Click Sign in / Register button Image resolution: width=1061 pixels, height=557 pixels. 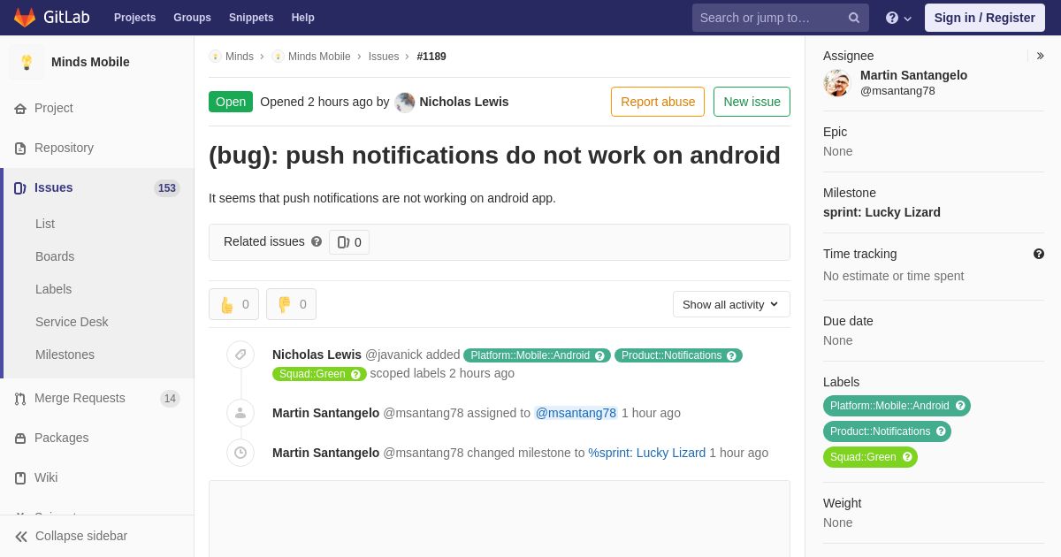click(x=984, y=18)
